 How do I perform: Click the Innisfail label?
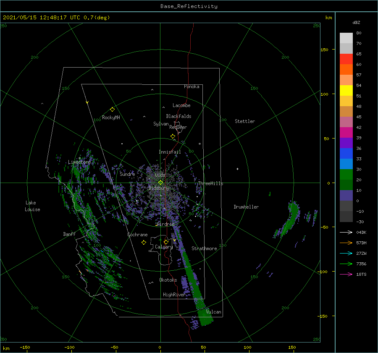pos(170,152)
